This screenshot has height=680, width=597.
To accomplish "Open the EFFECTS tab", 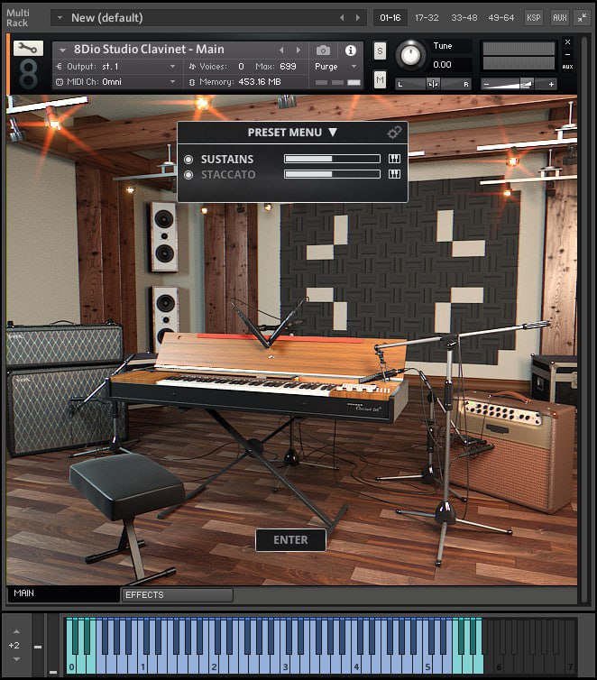I will pos(177,595).
